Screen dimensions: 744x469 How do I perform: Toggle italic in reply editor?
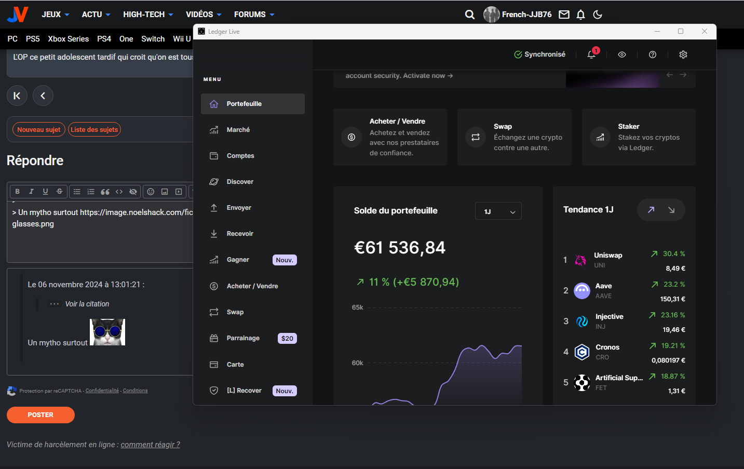click(x=31, y=192)
